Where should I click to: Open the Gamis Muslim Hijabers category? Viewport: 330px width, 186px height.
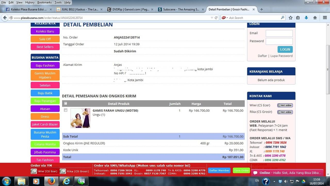coord(45,75)
